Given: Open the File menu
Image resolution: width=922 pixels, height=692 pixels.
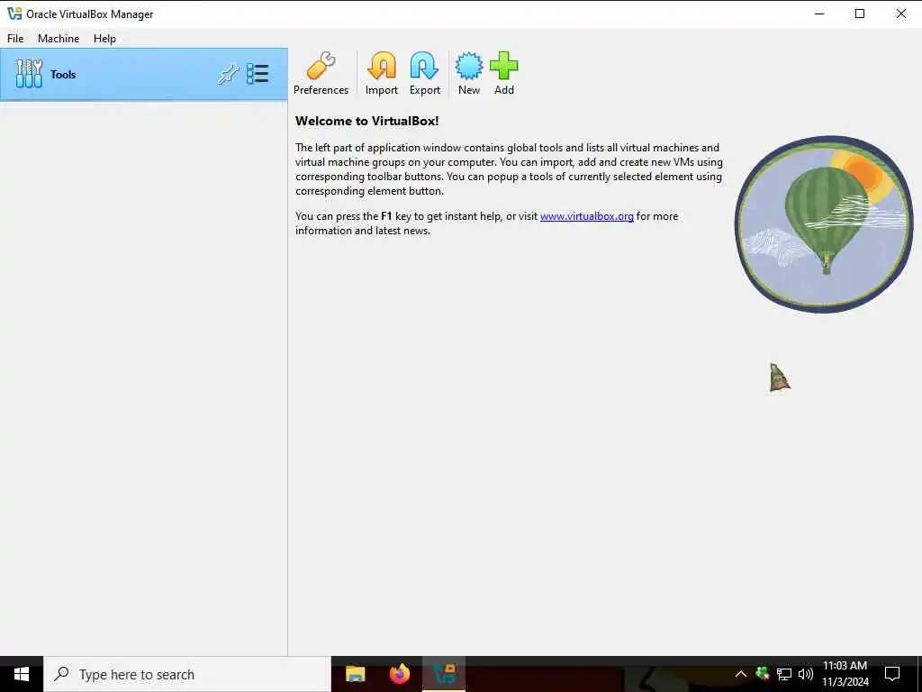Looking at the screenshot, I should tap(15, 38).
